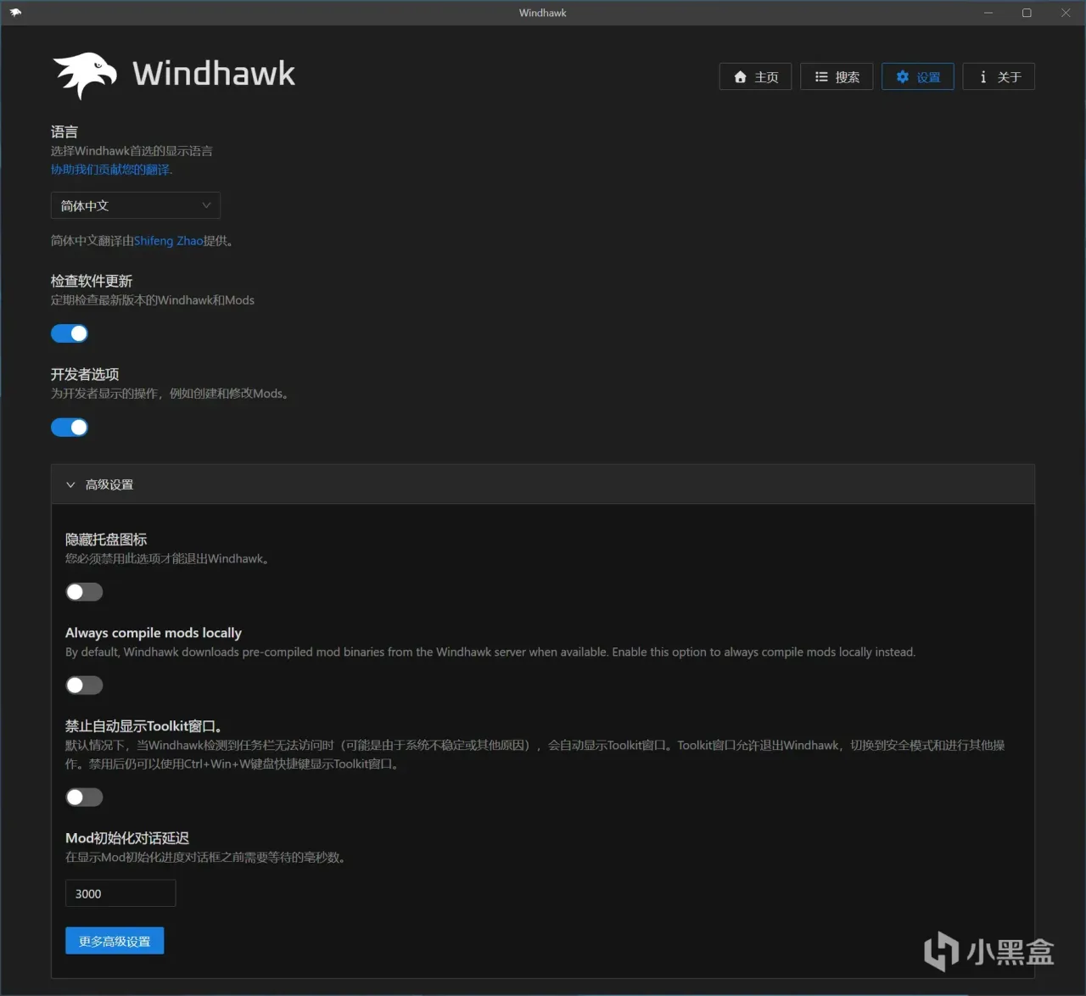The image size is (1086, 996).
Task: Toggle Always compile mods locally on
Action: click(84, 685)
